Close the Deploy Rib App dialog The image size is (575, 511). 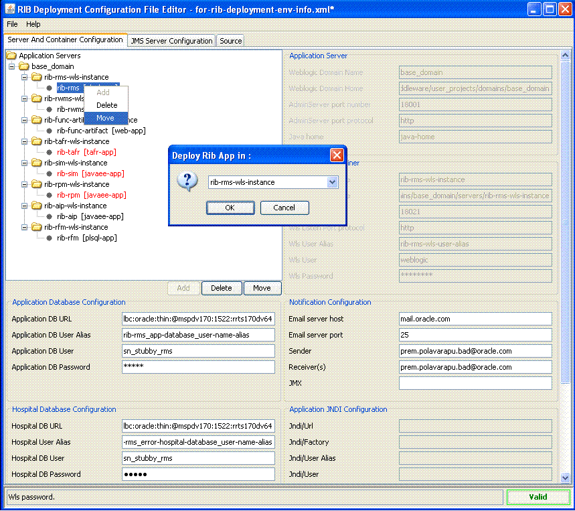click(x=337, y=155)
